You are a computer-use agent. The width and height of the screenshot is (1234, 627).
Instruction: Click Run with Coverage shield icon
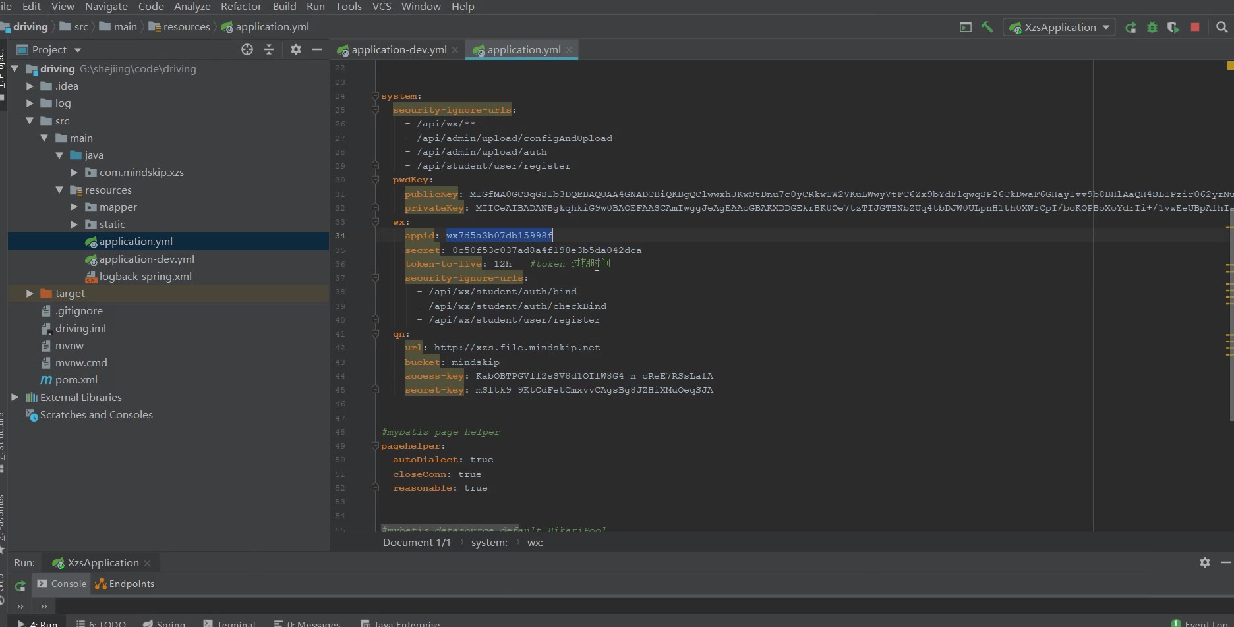point(1173,27)
